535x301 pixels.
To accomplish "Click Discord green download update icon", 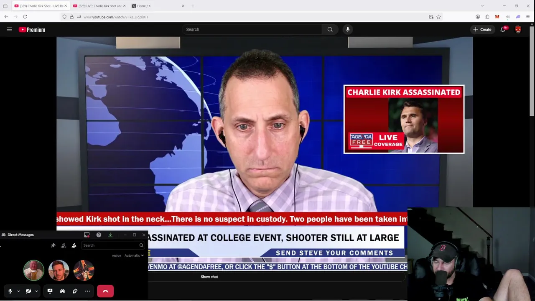I will pyautogui.click(x=110, y=235).
